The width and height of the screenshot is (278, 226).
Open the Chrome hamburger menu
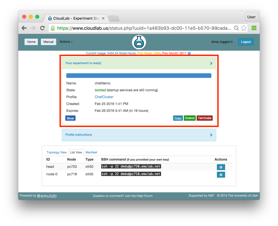coord(254,28)
